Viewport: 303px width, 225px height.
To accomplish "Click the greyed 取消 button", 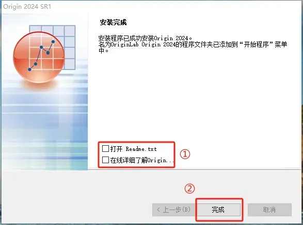I will tap(269, 210).
